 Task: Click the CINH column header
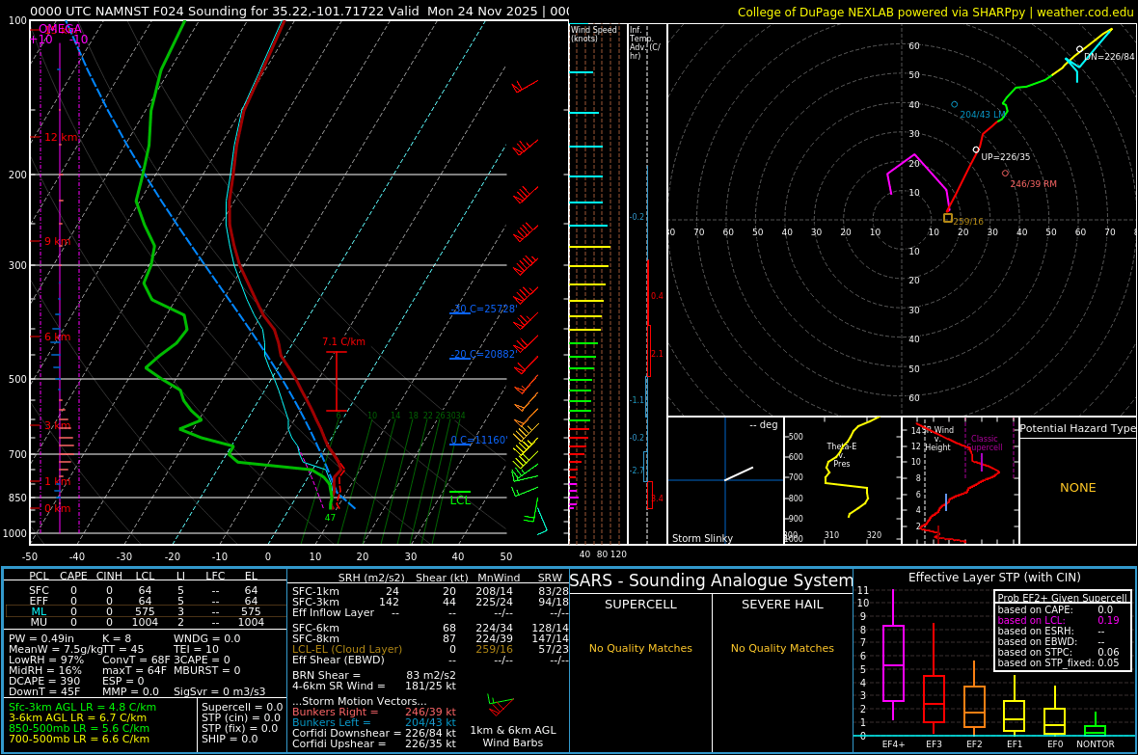click(x=110, y=576)
